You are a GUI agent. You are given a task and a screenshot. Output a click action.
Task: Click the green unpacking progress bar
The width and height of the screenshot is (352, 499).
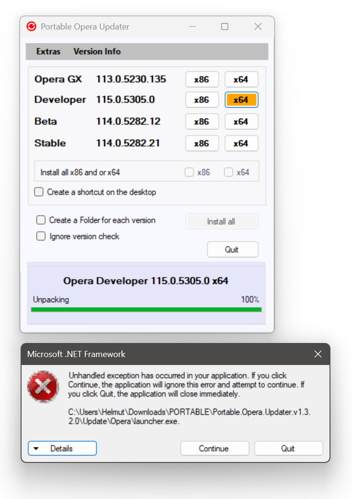click(x=146, y=310)
